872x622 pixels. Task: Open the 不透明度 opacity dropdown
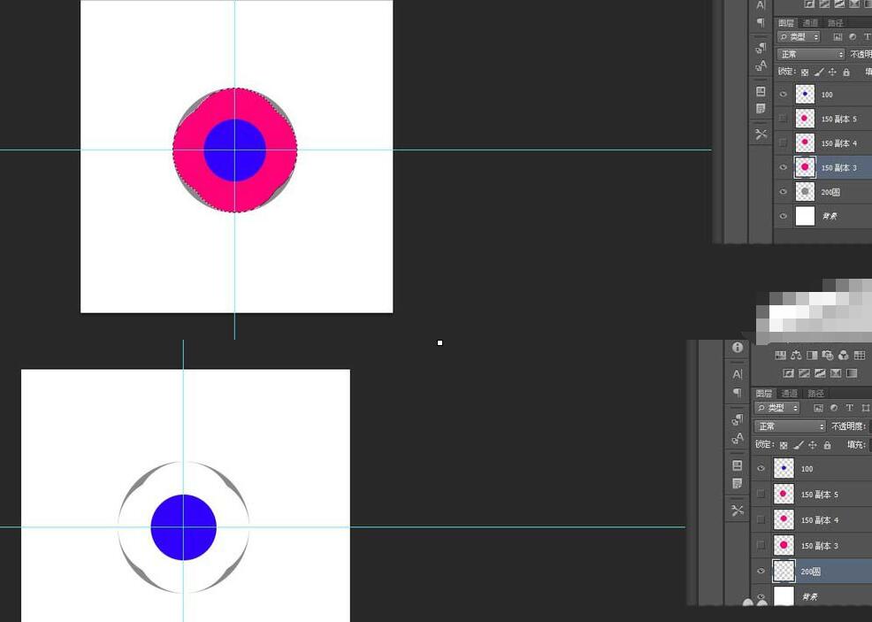coord(847,426)
